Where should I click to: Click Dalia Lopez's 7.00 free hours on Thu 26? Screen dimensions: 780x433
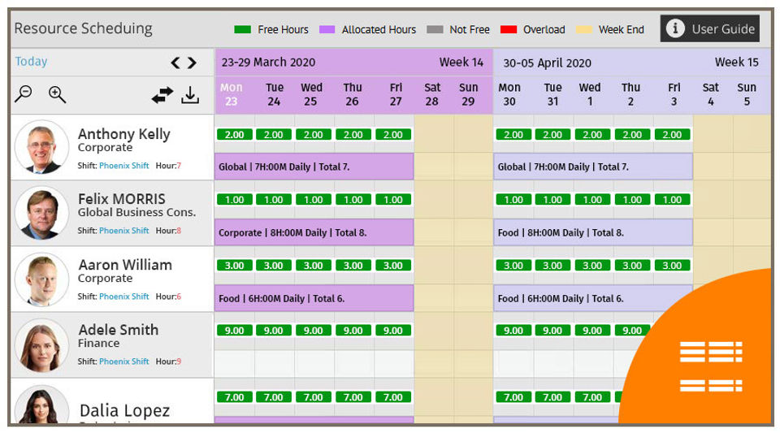pyautogui.click(x=353, y=396)
